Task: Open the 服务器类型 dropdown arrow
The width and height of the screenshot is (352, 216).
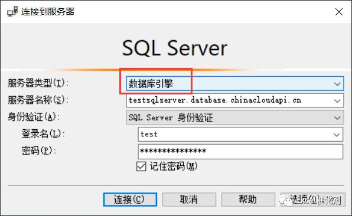Action: click(337, 84)
